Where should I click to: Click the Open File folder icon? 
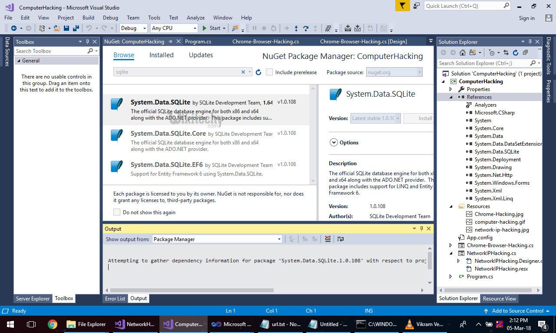57,28
